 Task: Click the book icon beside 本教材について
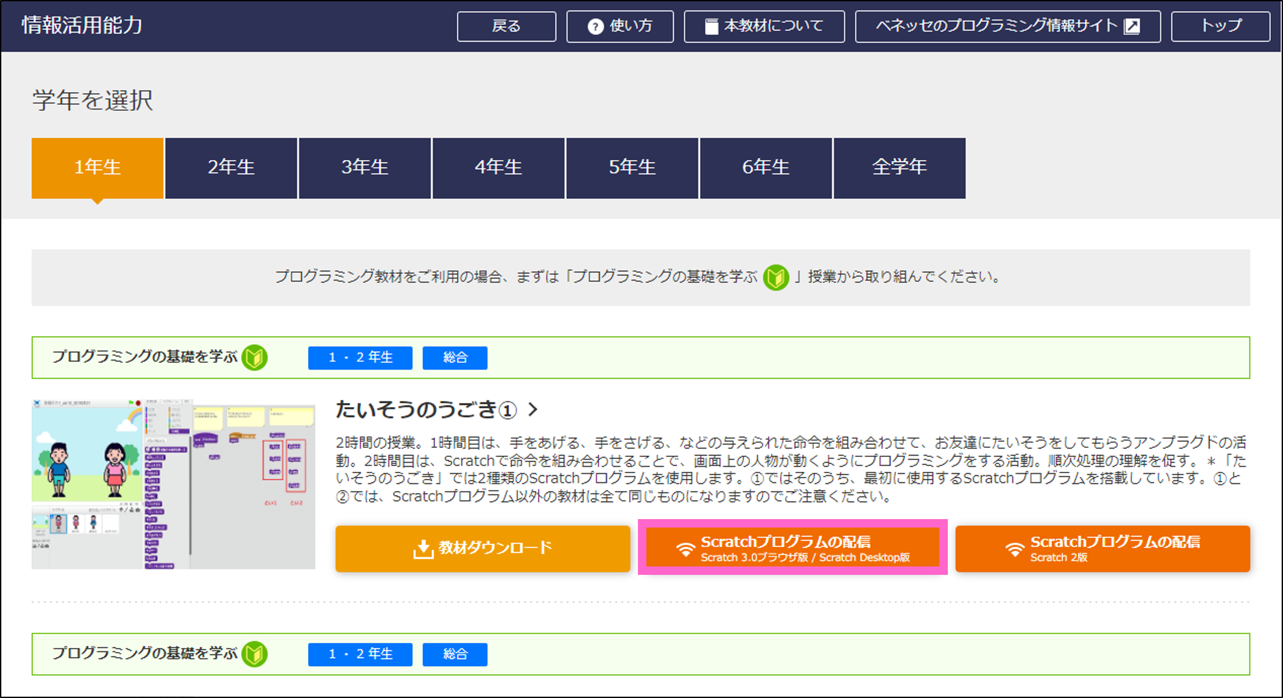pyautogui.click(x=711, y=27)
